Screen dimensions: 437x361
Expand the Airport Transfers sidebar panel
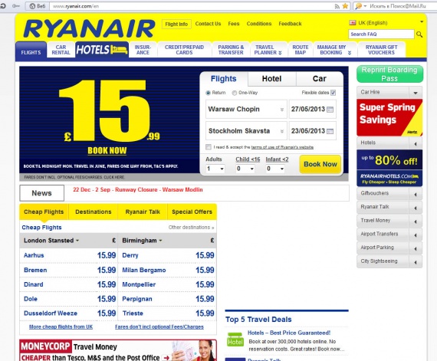pyautogui.click(x=416, y=235)
